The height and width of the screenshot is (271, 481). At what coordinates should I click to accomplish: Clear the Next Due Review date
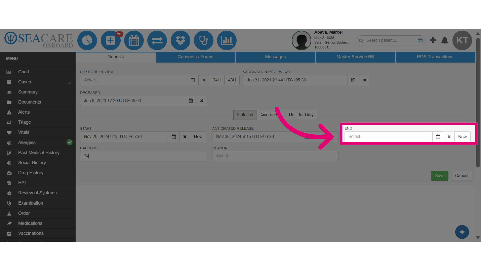pos(204,80)
